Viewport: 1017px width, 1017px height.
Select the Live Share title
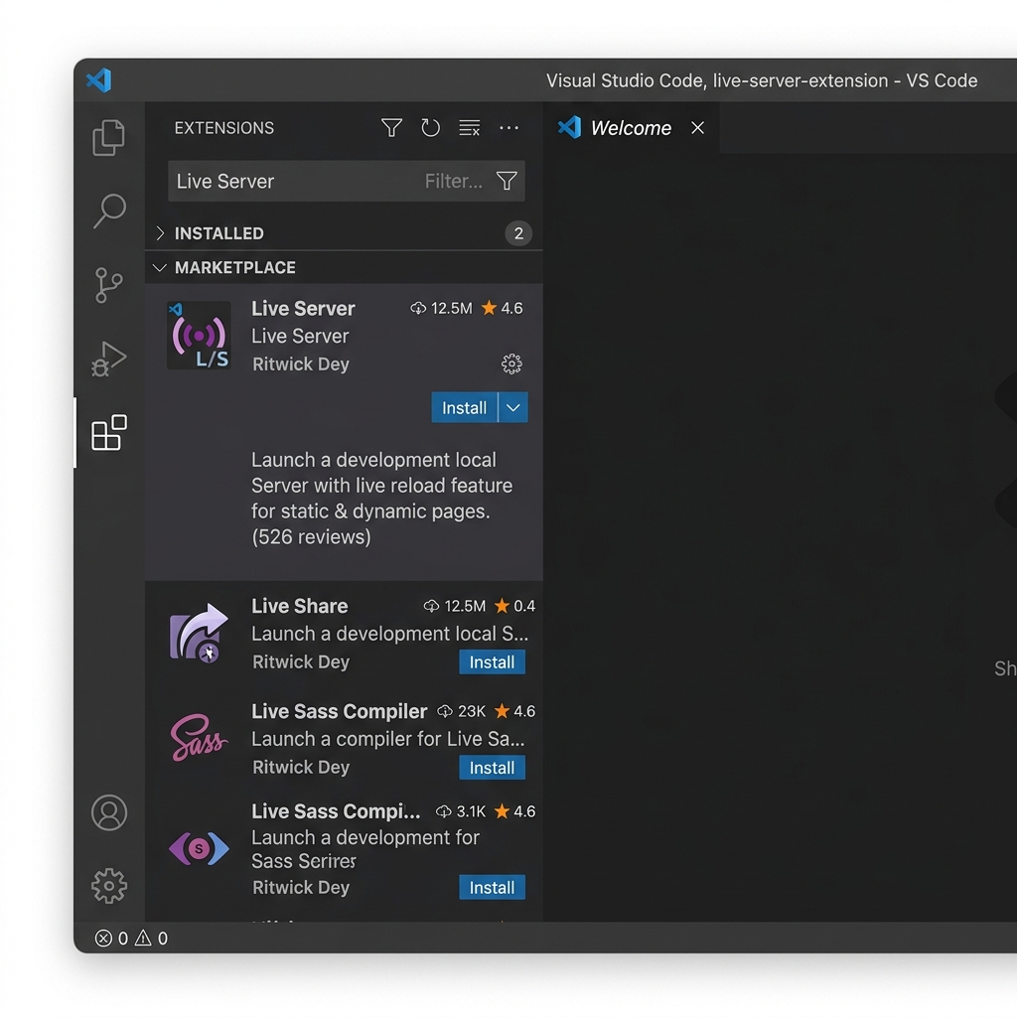(x=300, y=606)
